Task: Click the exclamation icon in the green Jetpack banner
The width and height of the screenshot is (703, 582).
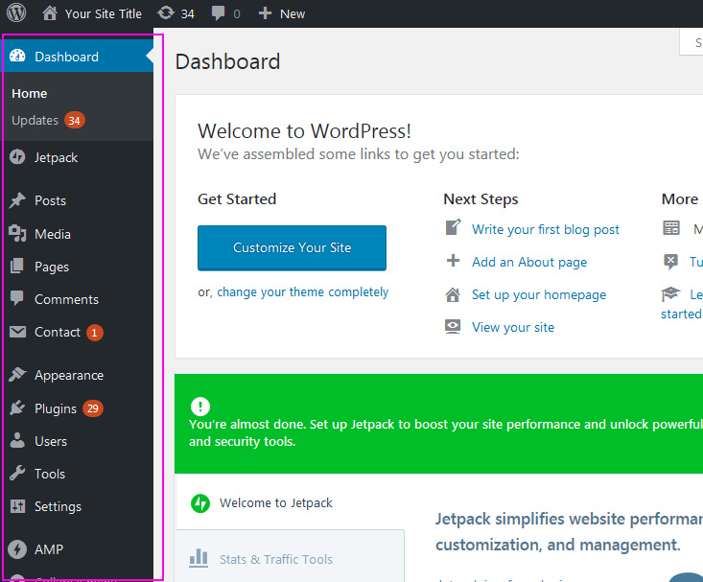Action: click(199, 407)
